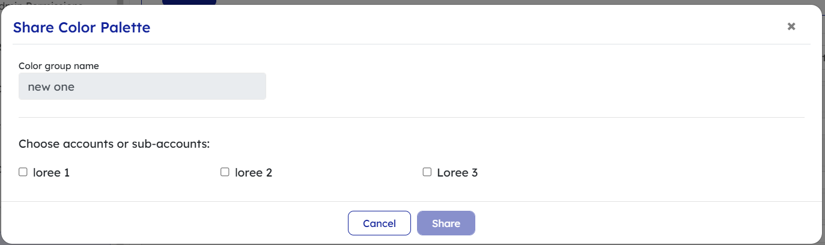Click the 'loree 2' label text
This screenshot has width=825, height=245.
(253, 173)
